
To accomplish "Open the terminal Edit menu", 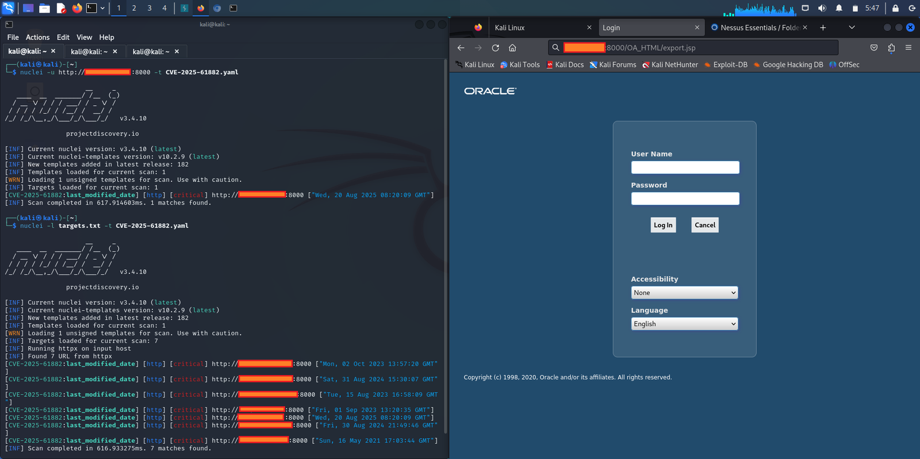I will pos(63,37).
